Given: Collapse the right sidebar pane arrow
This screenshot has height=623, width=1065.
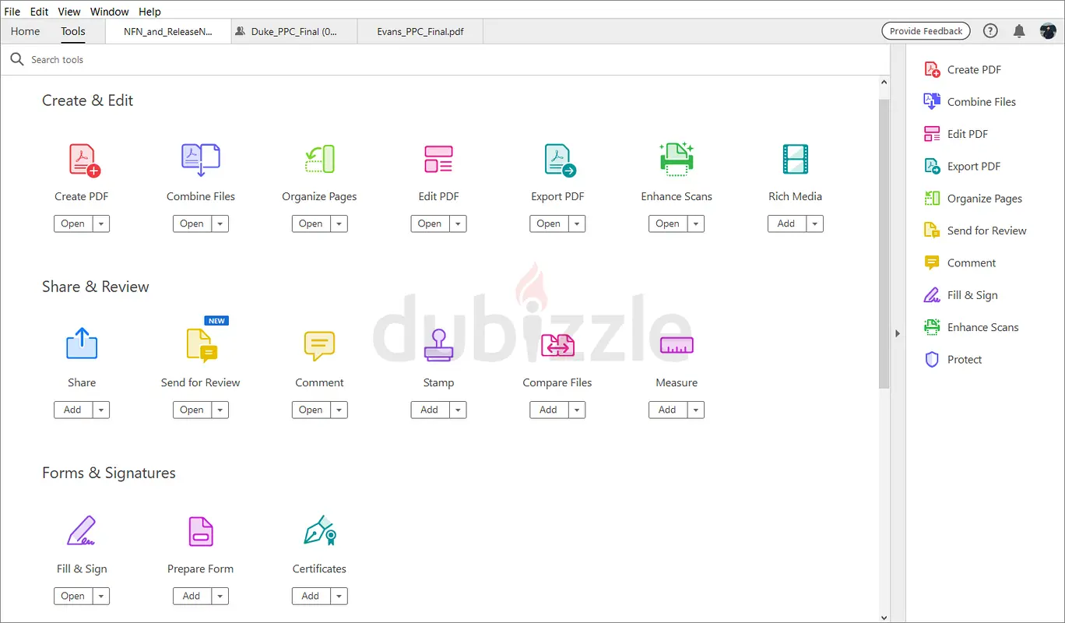Looking at the screenshot, I should pos(897,333).
